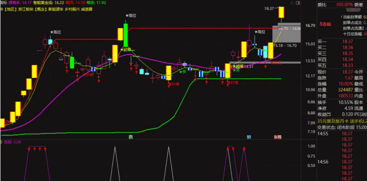Click the 3连板 red label

[x=325, y=24]
